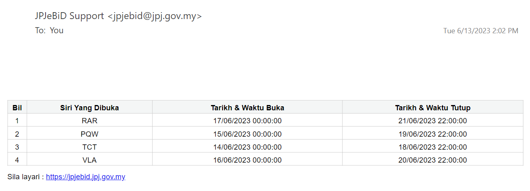Open the jpjebid.jpj.gov.my link

pyautogui.click(x=85, y=177)
